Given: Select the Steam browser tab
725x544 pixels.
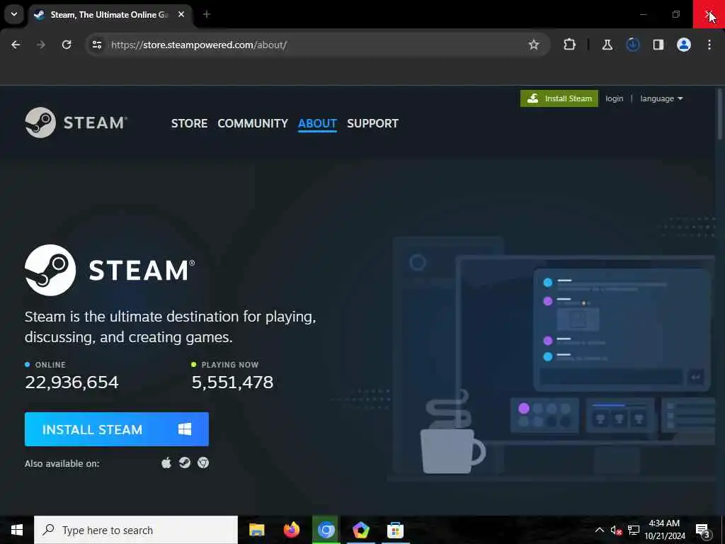Looking at the screenshot, I should click(x=108, y=15).
